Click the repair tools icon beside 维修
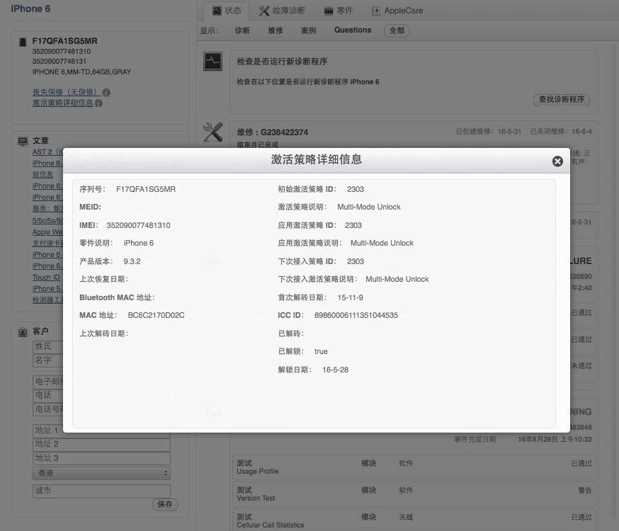The height and width of the screenshot is (531, 619). click(x=212, y=132)
